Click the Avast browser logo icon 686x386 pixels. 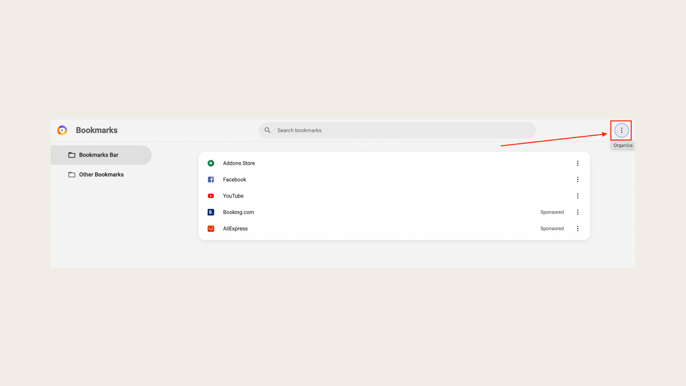[62, 130]
